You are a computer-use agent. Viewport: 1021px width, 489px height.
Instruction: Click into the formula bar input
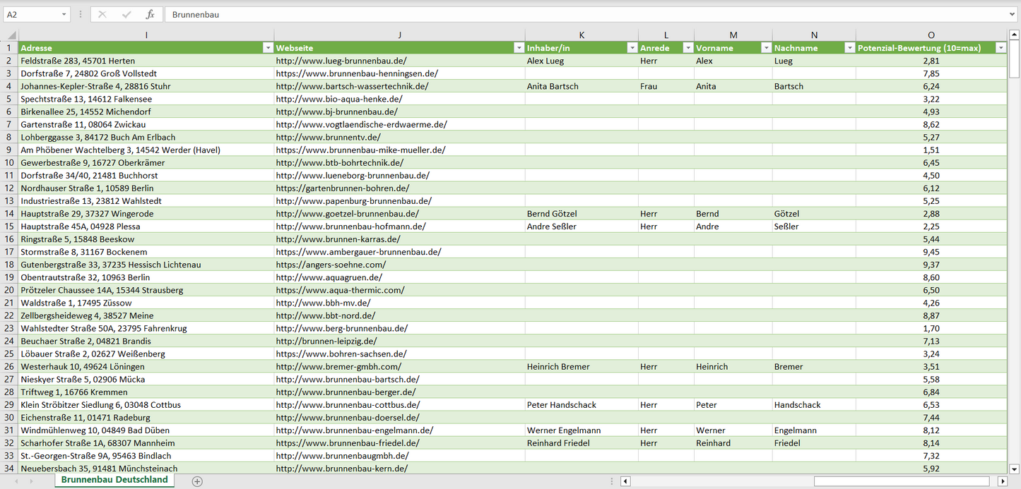565,14
